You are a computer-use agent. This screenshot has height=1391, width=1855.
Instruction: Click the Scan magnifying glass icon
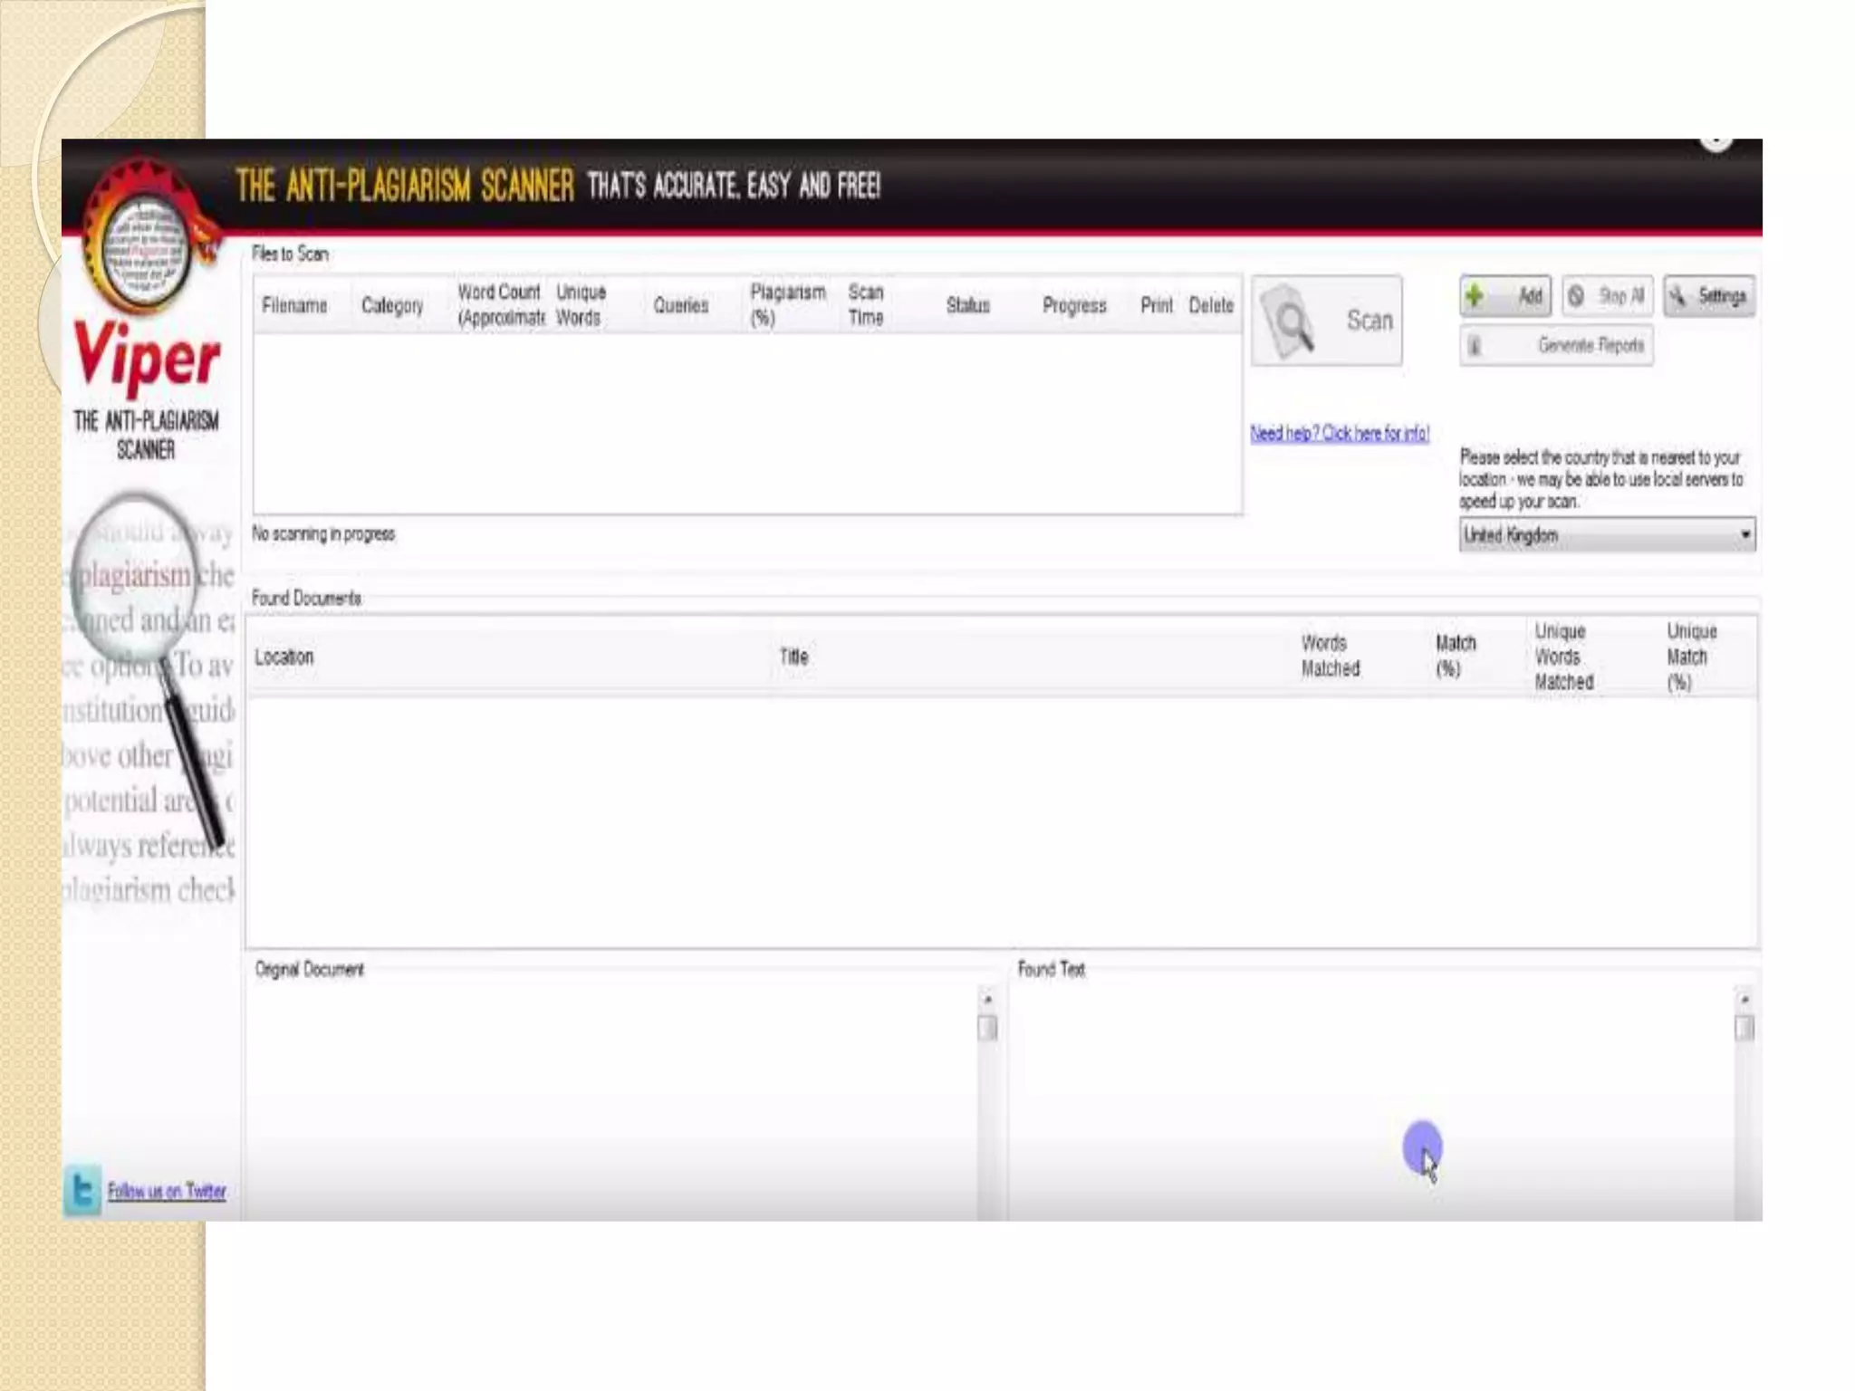click(1291, 321)
